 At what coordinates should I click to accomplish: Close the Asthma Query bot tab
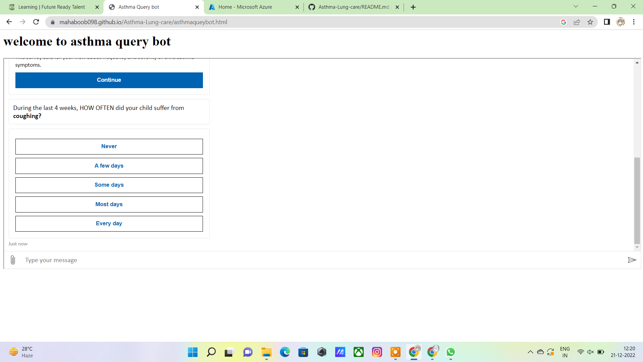pyautogui.click(x=197, y=7)
